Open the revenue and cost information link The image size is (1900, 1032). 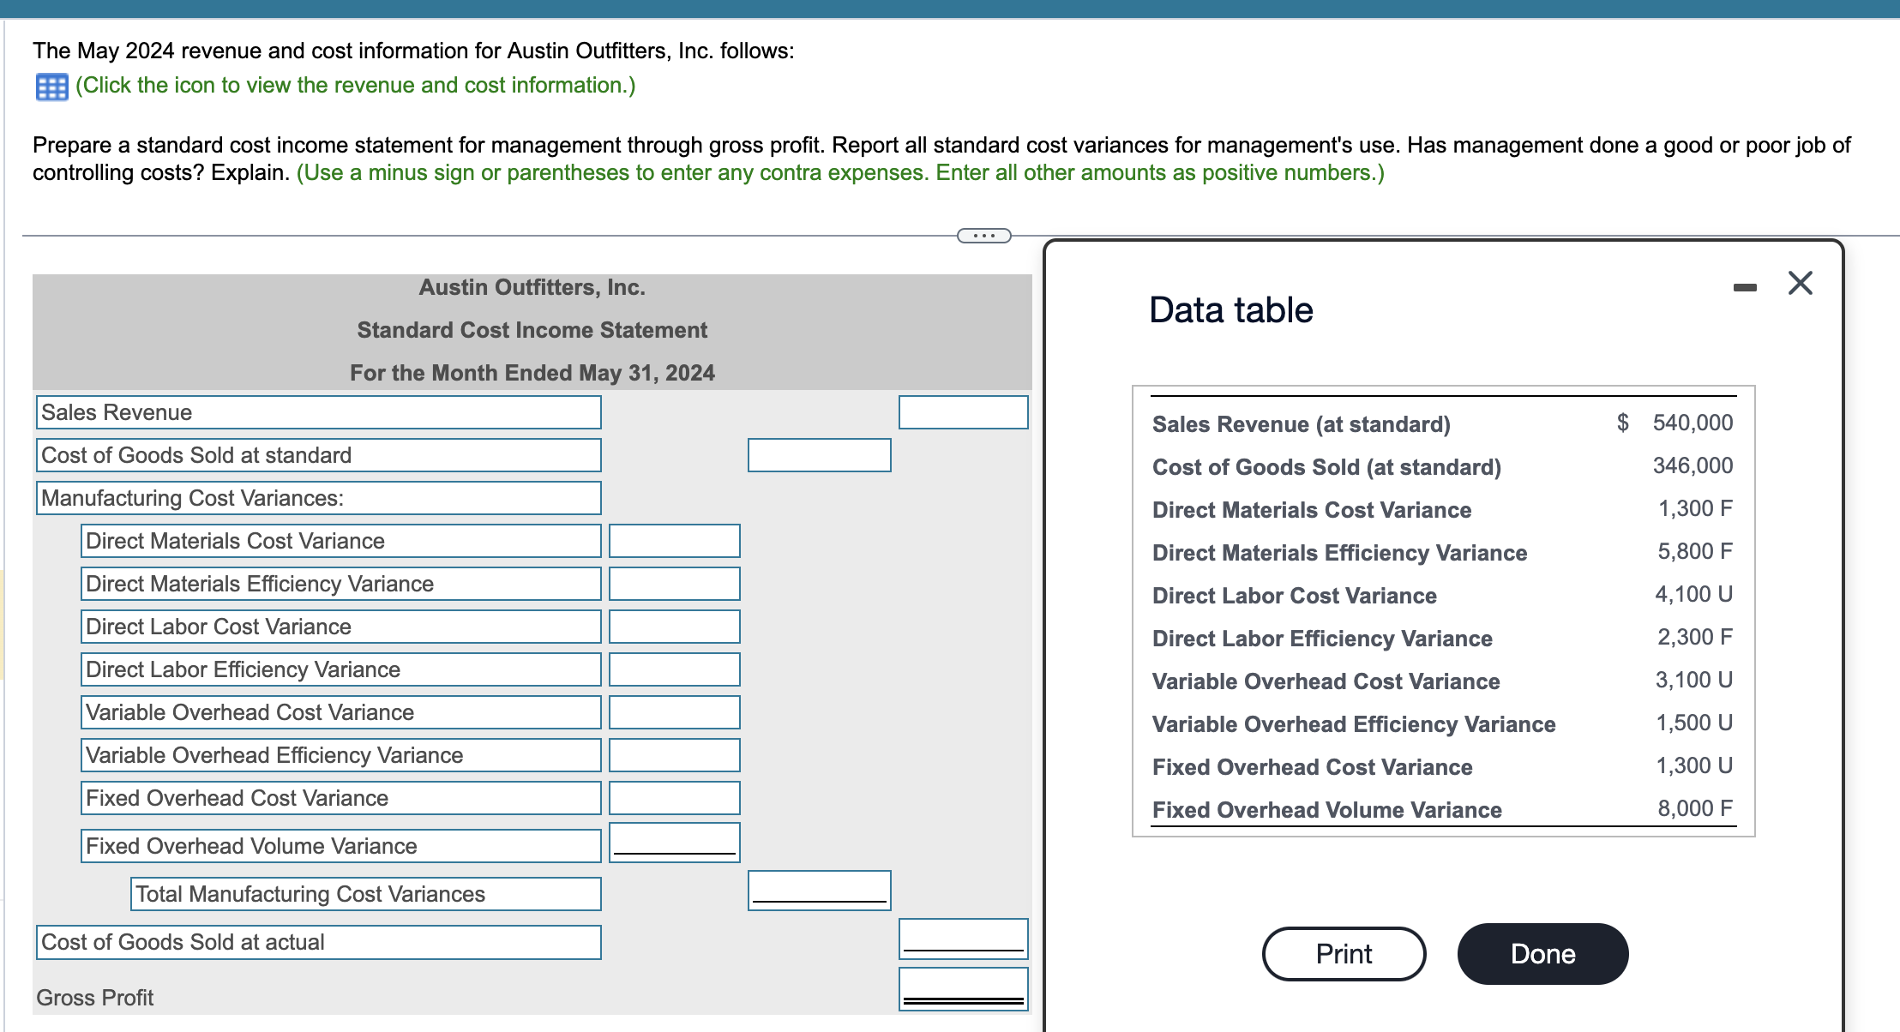click(x=355, y=86)
